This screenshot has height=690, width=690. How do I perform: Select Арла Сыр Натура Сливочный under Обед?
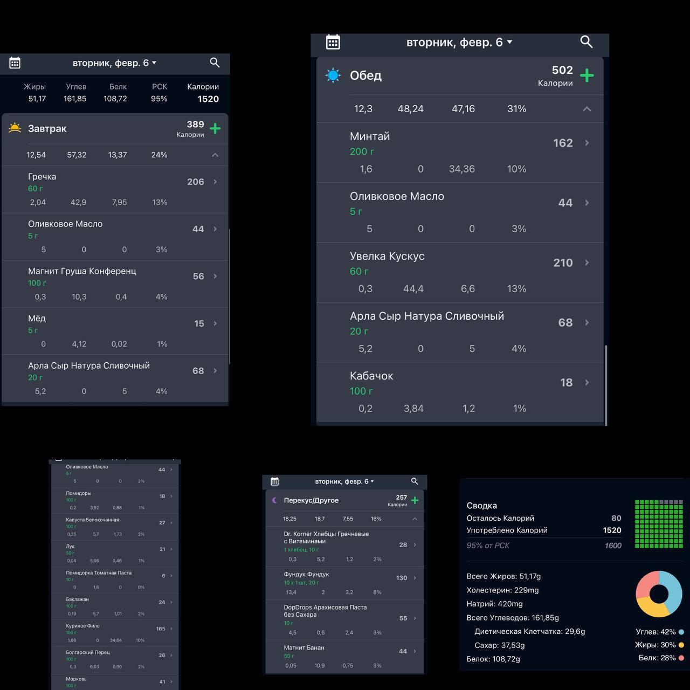[x=427, y=316]
